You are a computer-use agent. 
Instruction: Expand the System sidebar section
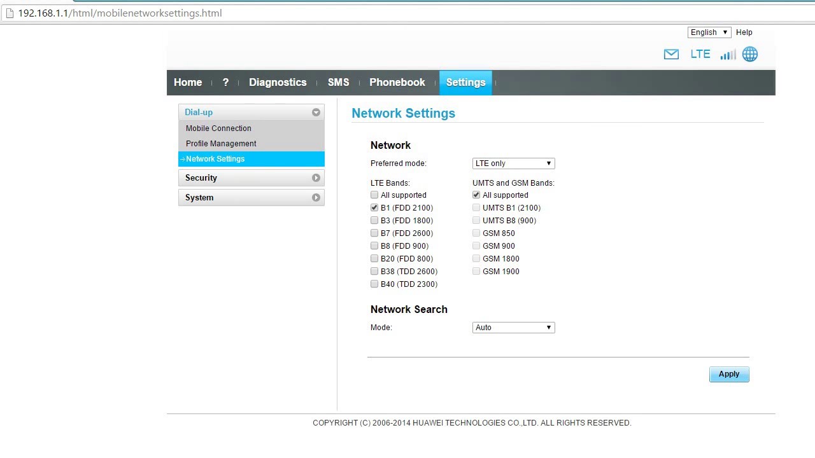(x=251, y=198)
